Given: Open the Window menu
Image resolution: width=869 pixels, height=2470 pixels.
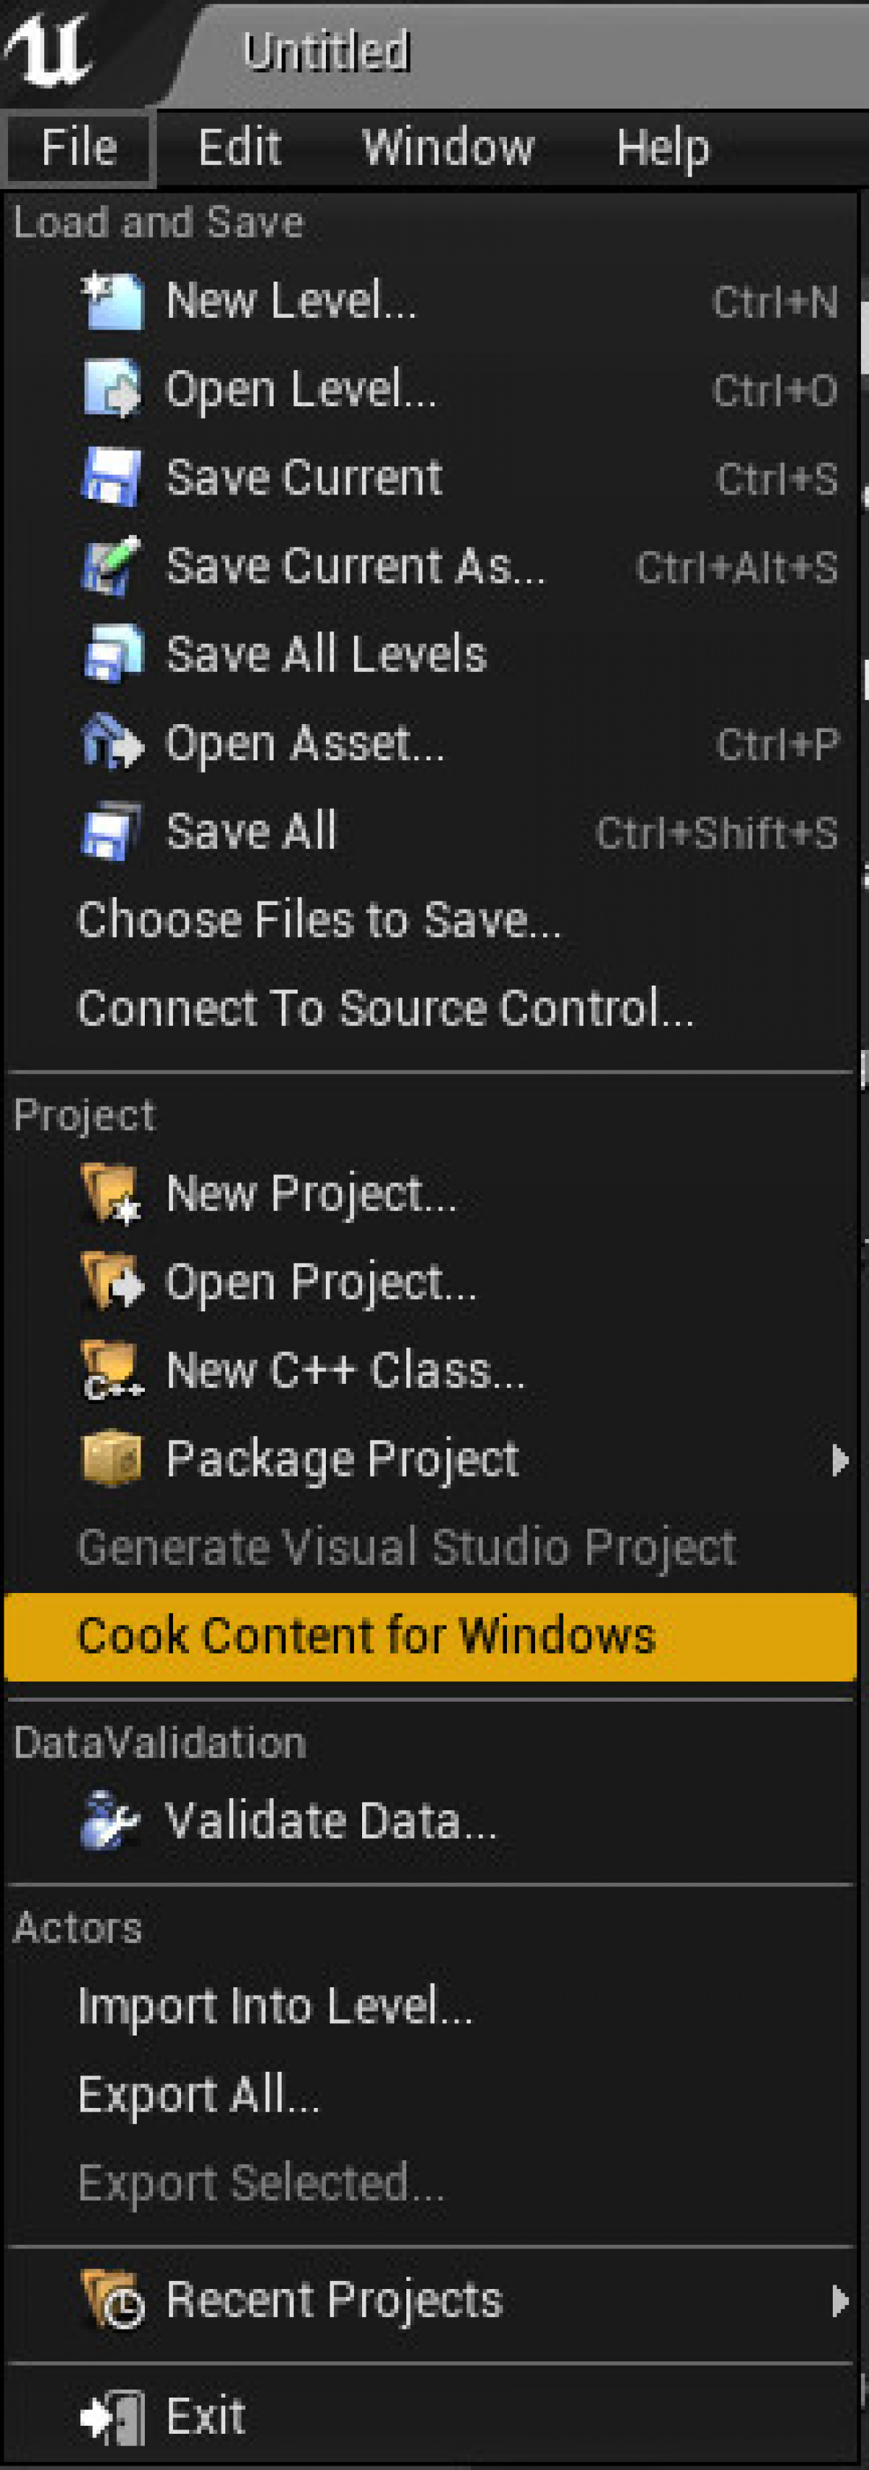Looking at the screenshot, I should pyautogui.click(x=448, y=148).
